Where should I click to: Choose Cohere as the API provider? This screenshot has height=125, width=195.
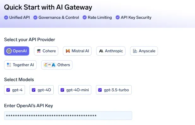pyautogui.click(x=46, y=51)
